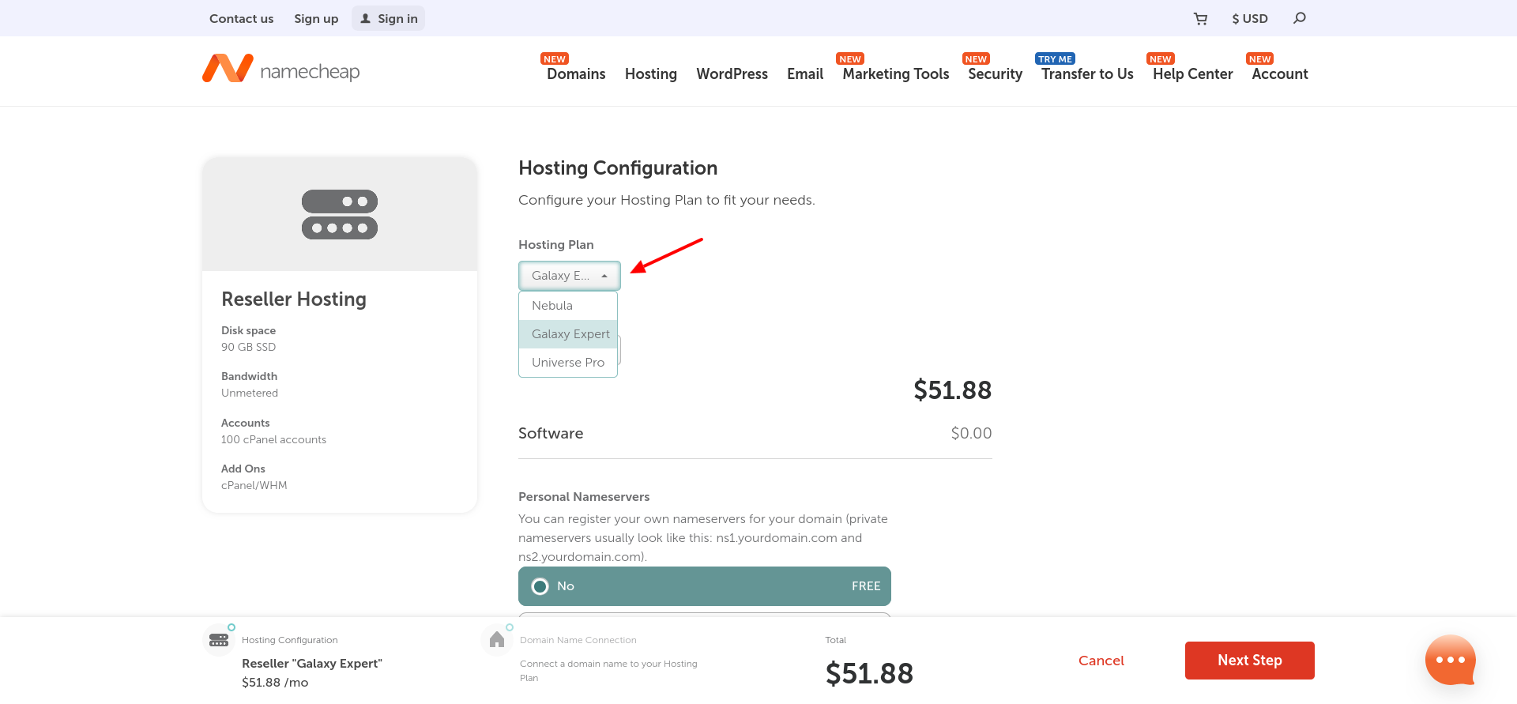The width and height of the screenshot is (1517, 704).
Task: Click the Sign in button
Action: coord(388,19)
